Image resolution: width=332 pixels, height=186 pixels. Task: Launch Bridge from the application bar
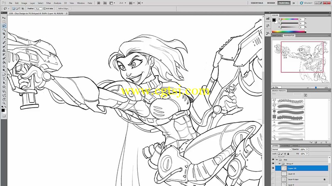point(99,3)
